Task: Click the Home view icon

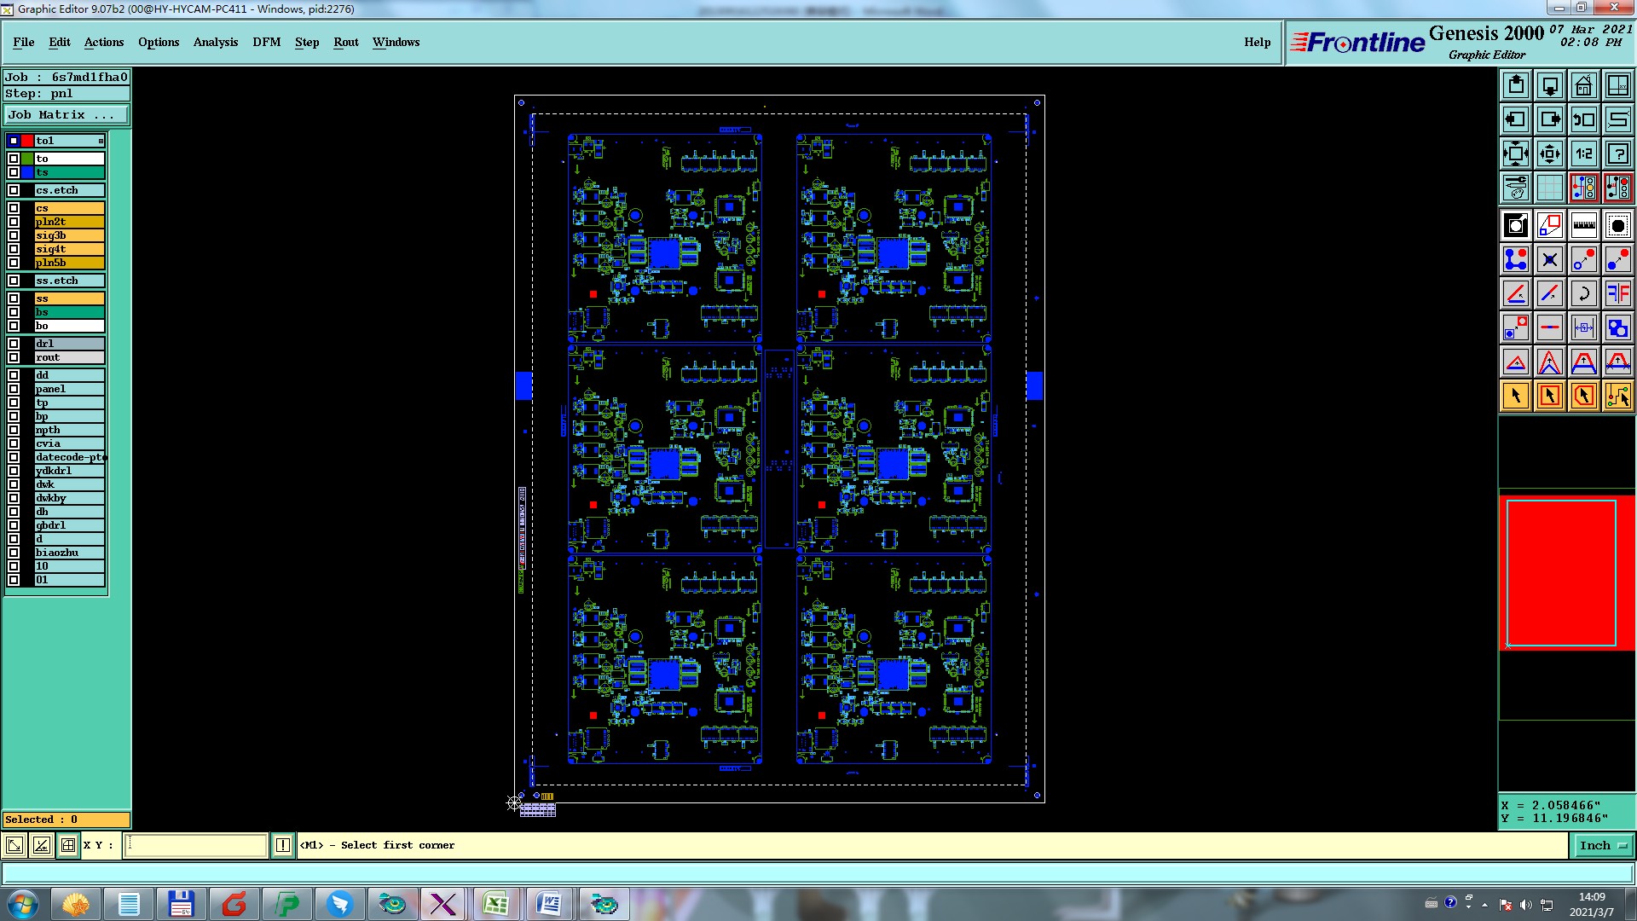Action: coord(1583,85)
